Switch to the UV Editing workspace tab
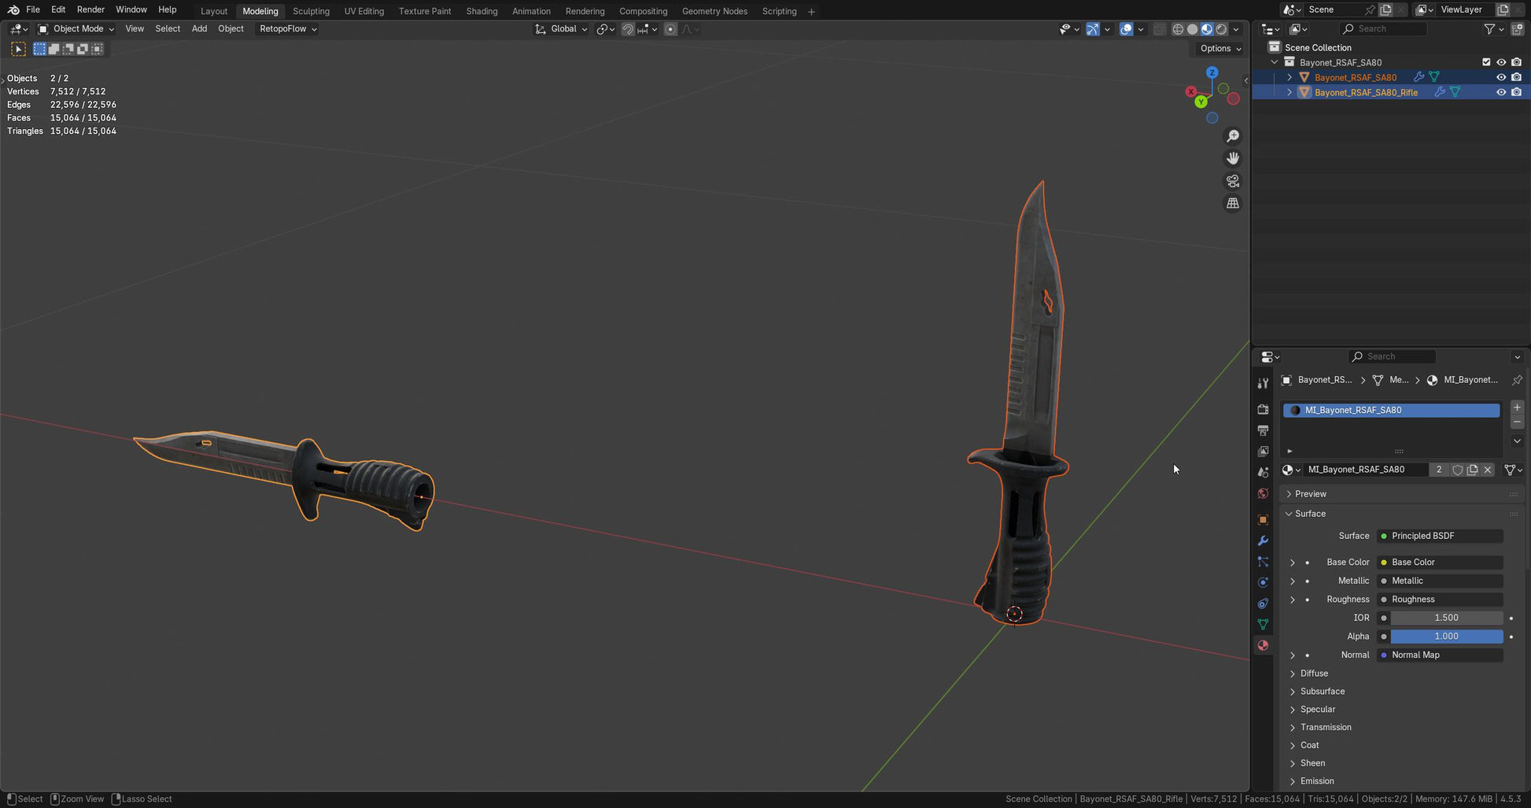This screenshot has width=1531, height=808. coord(363,11)
